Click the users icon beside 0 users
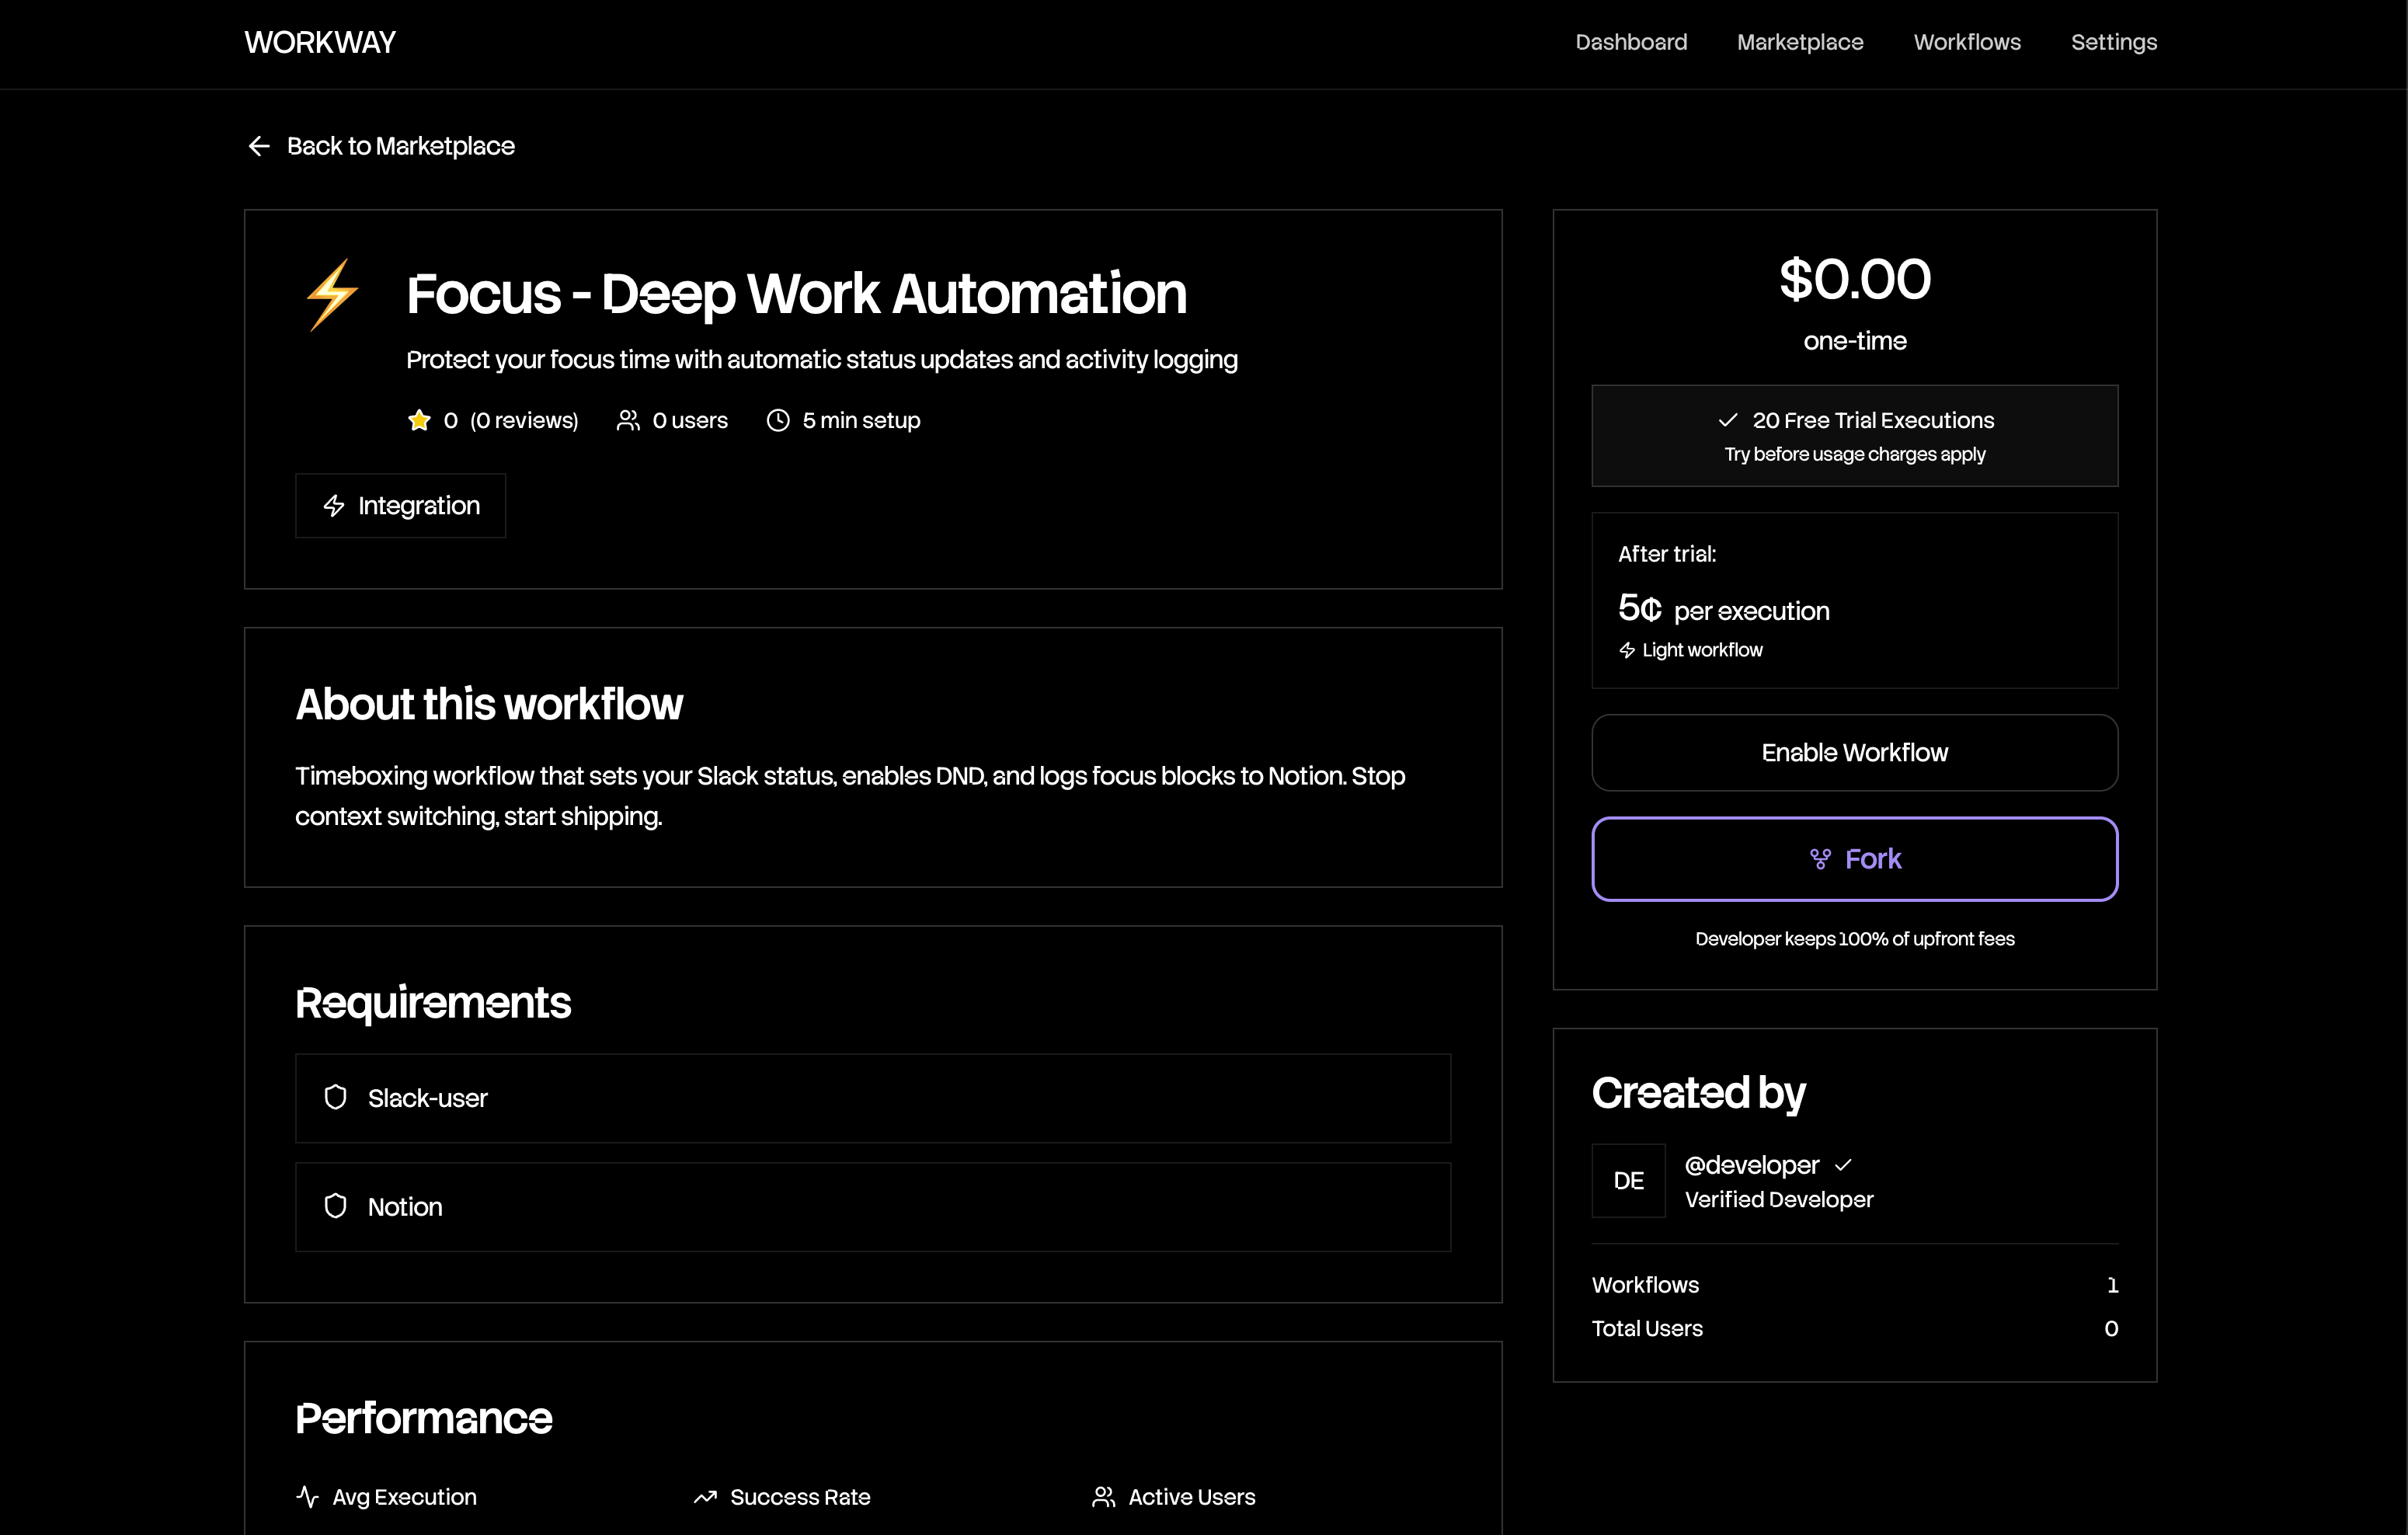Screen dimensions: 2408x1535 pos(628,420)
